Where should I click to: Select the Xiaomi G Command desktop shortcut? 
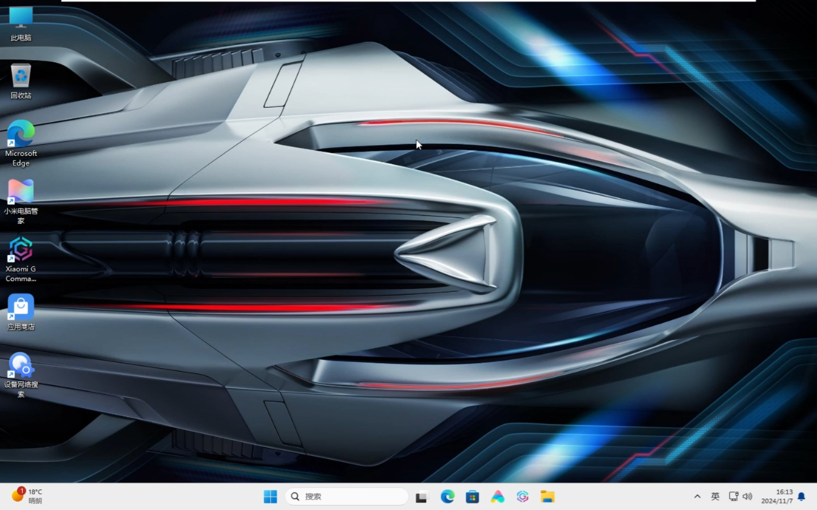(x=21, y=259)
